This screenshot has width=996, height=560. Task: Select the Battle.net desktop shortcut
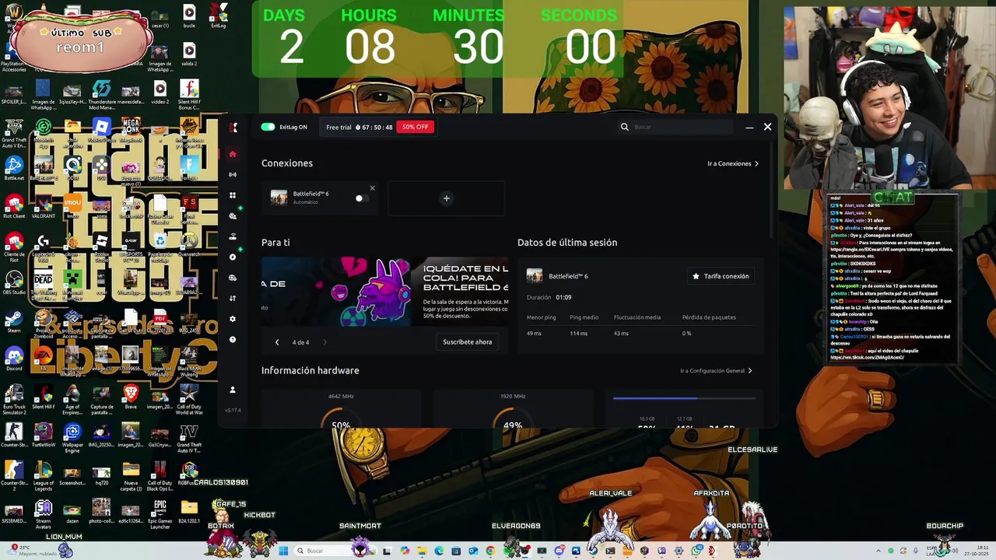[14, 169]
